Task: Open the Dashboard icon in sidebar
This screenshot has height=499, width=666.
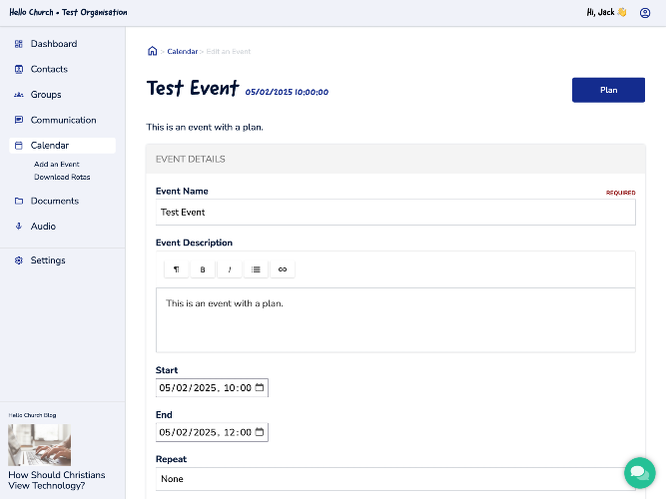Action: coord(19,44)
